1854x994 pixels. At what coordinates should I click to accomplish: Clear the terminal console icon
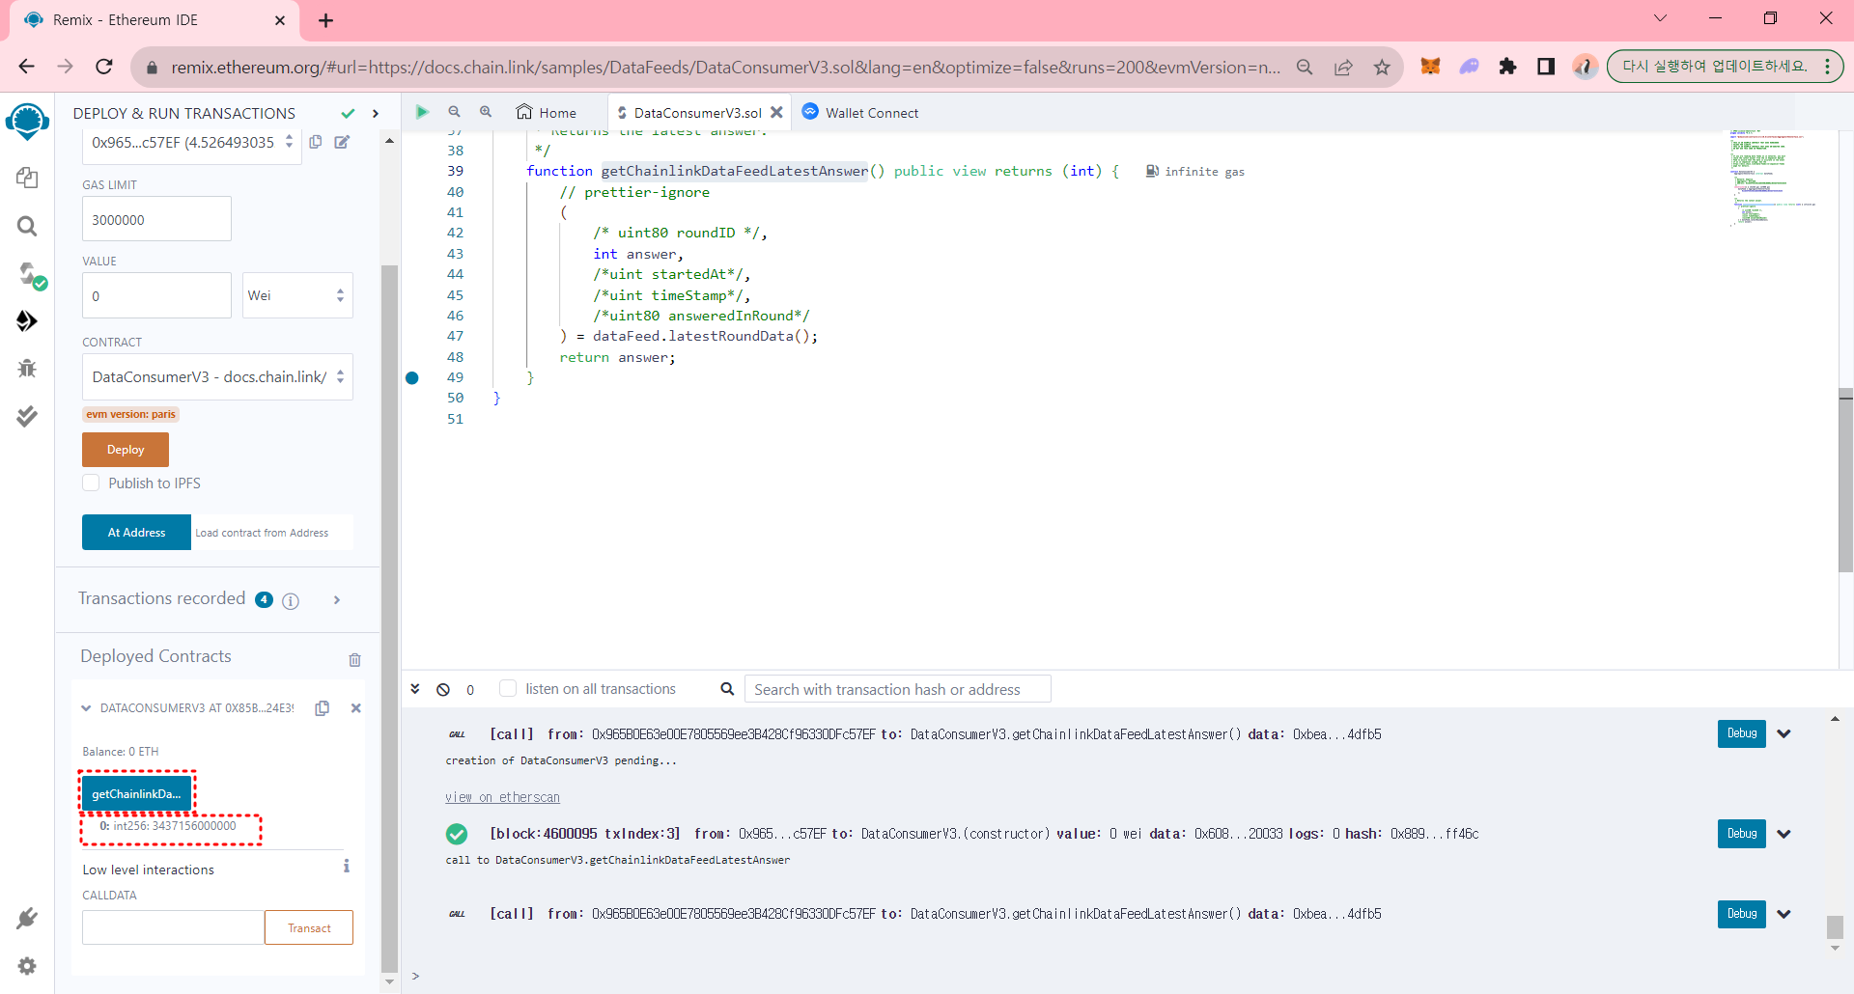pyautogui.click(x=443, y=689)
